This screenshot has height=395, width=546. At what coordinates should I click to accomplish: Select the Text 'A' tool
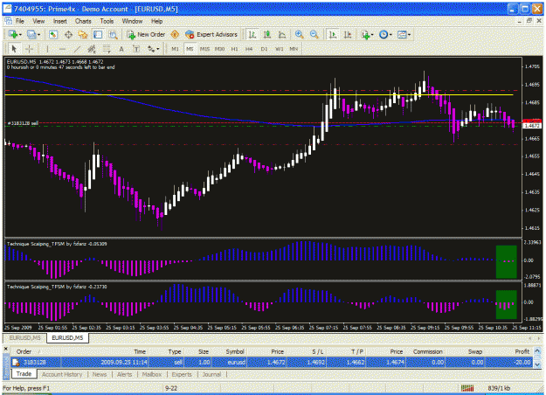(x=121, y=49)
